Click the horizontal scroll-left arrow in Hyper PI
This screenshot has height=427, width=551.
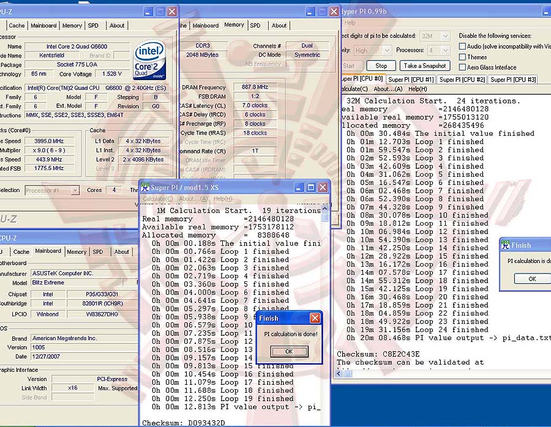click(x=339, y=374)
